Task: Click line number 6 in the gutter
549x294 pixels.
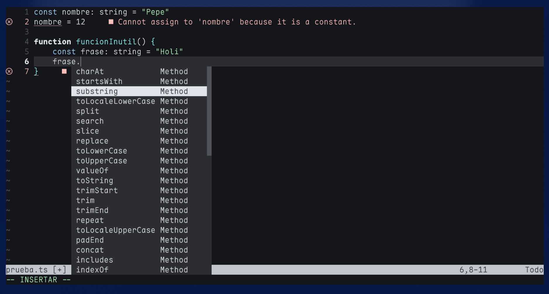Action: [x=27, y=61]
